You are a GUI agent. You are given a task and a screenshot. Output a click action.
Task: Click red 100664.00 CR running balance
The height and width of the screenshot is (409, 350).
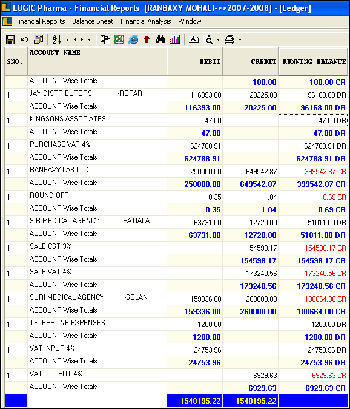coord(325,299)
